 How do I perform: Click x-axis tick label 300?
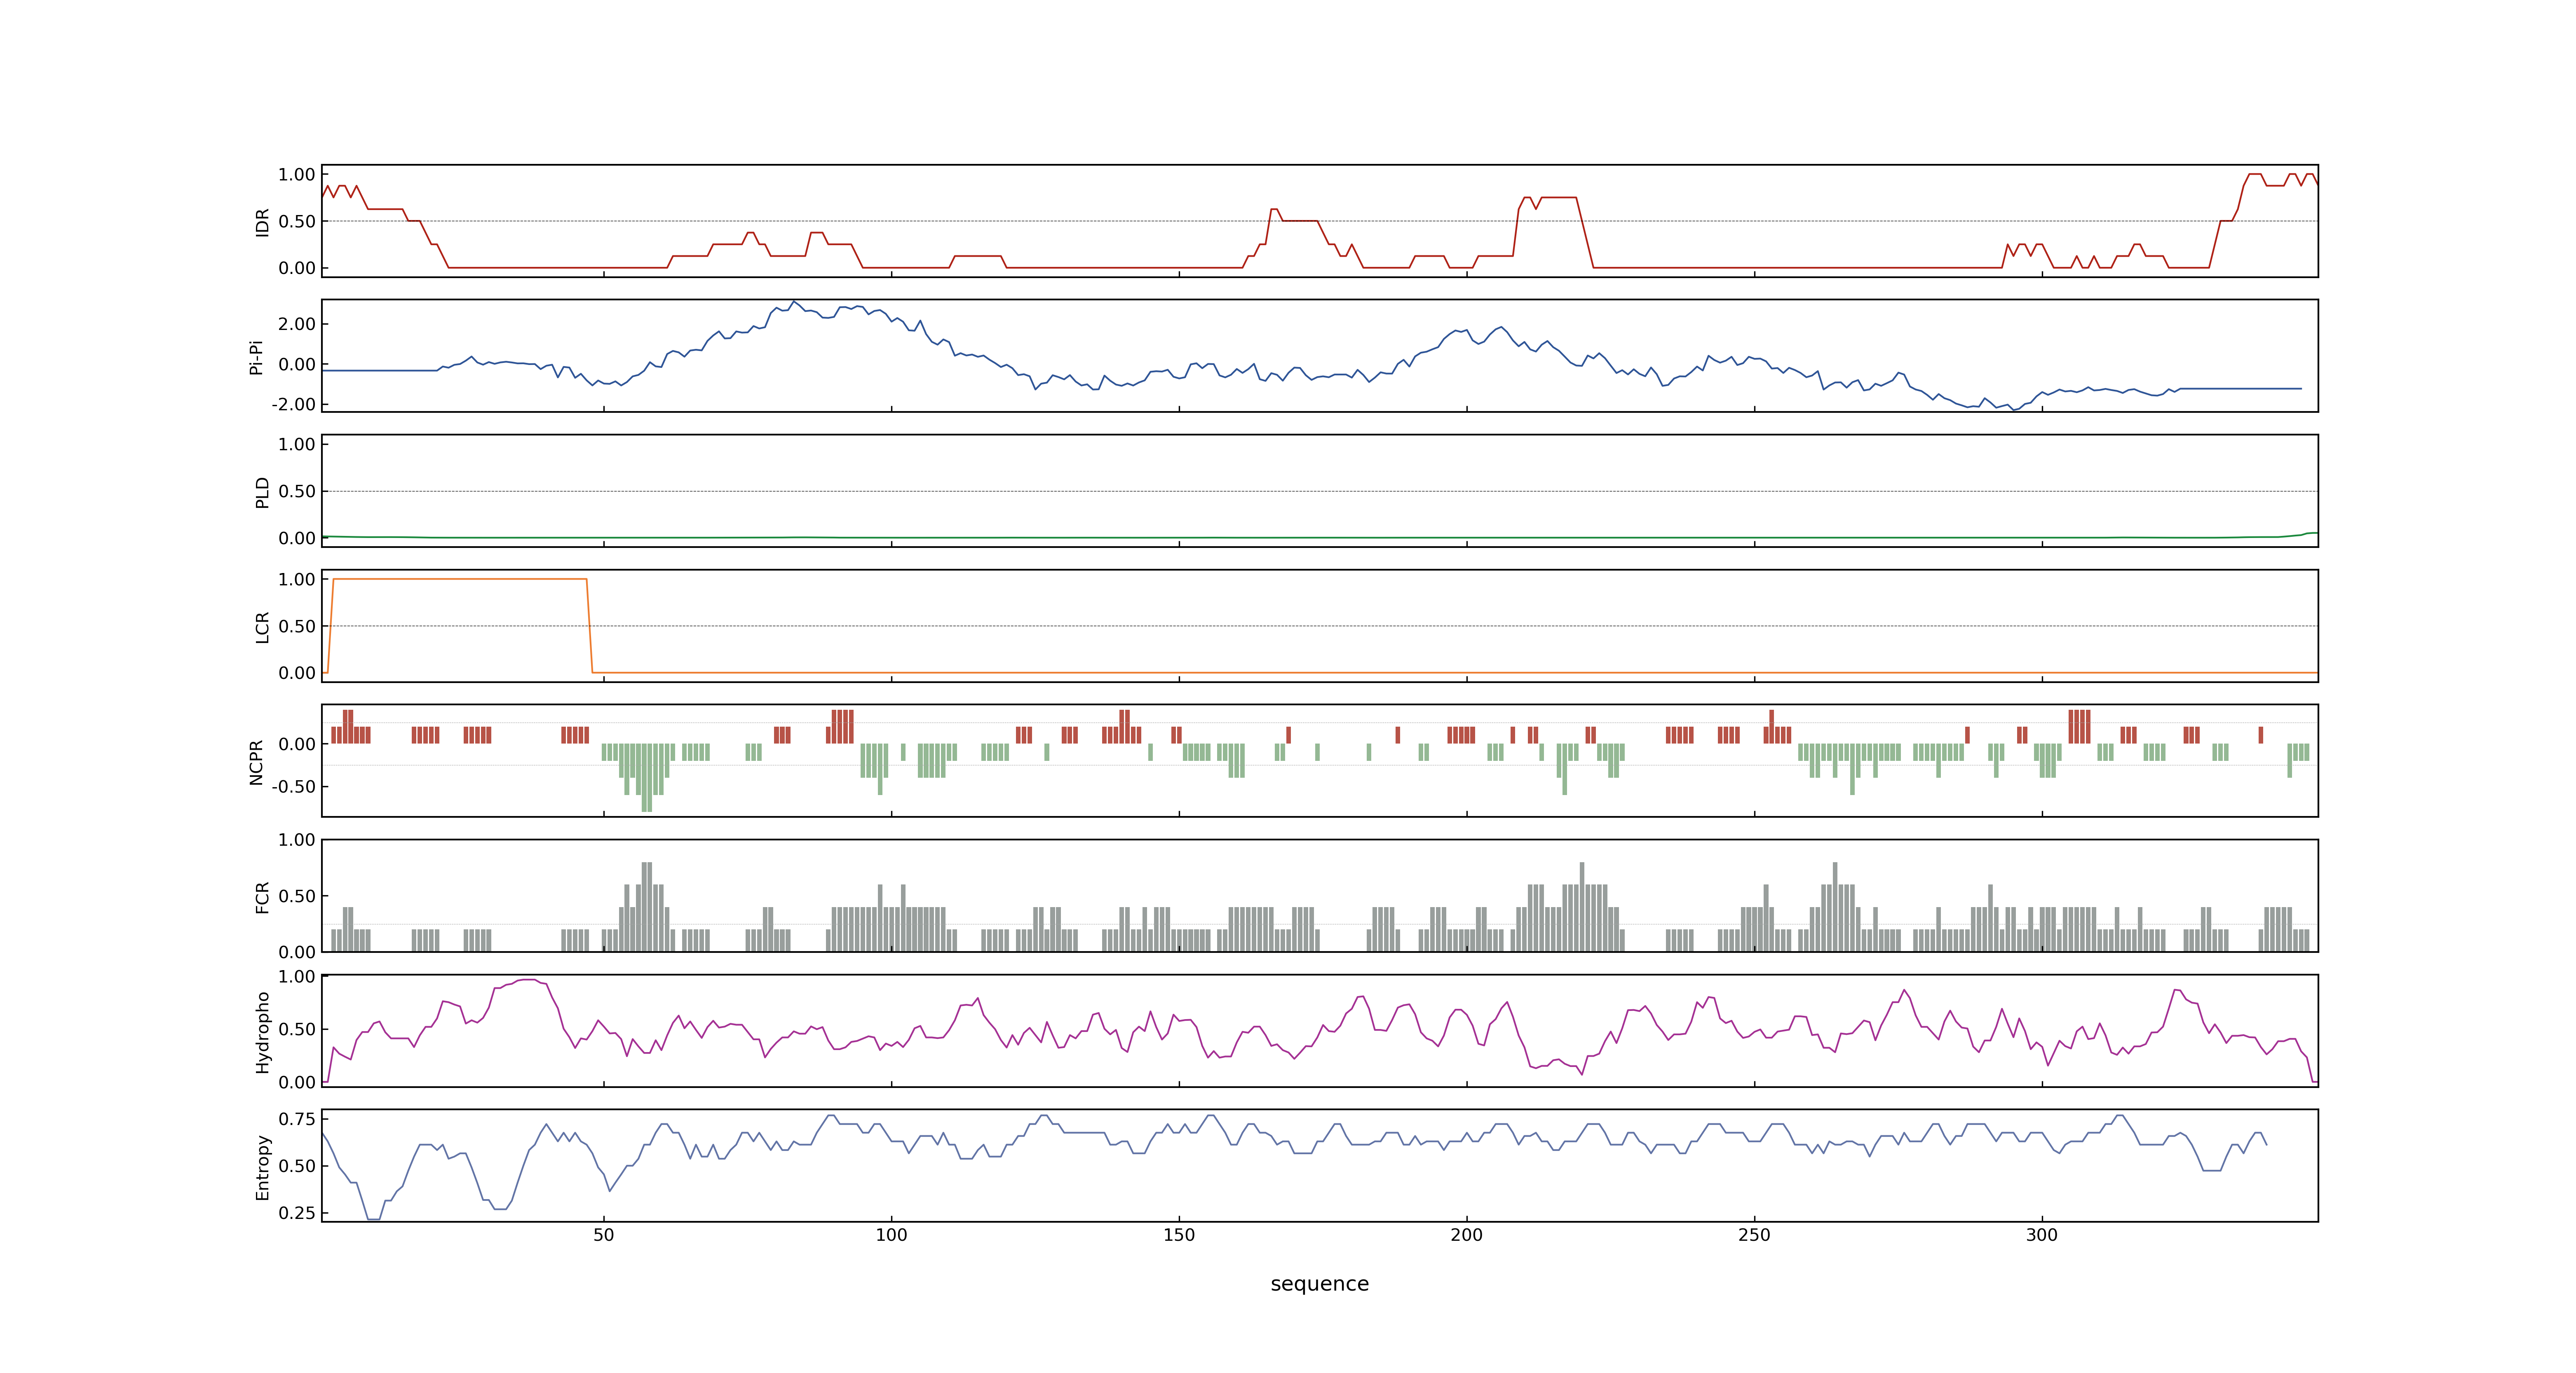[2042, 1235]
